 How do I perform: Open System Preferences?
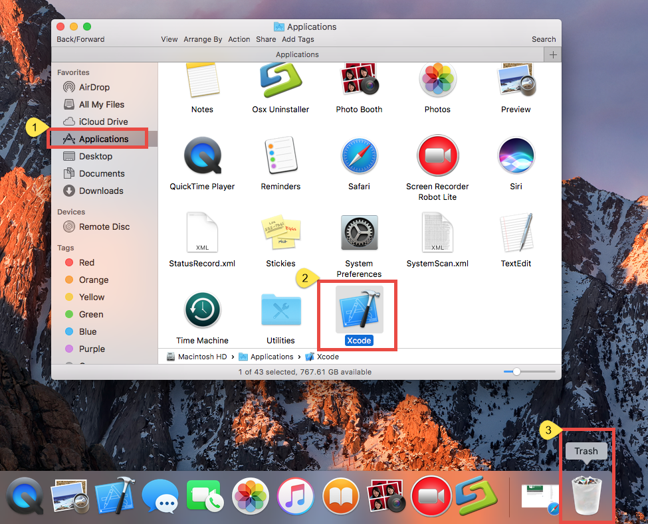359,233
